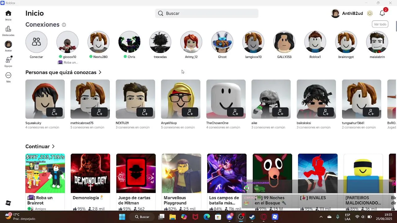Open RIVALES game thumbnail
This screenshot has width=397, height=223.
(318, 173)
